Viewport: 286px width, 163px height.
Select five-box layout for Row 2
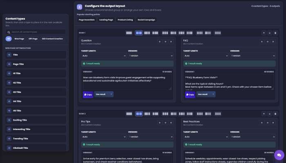coord(218,114)
